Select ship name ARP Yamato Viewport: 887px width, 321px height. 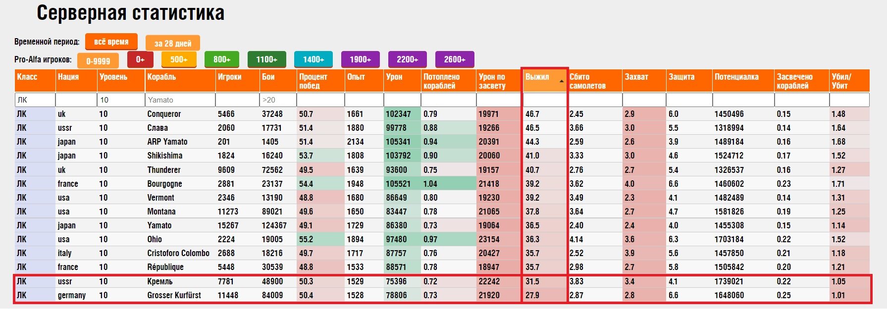click(x=167, y=142)
